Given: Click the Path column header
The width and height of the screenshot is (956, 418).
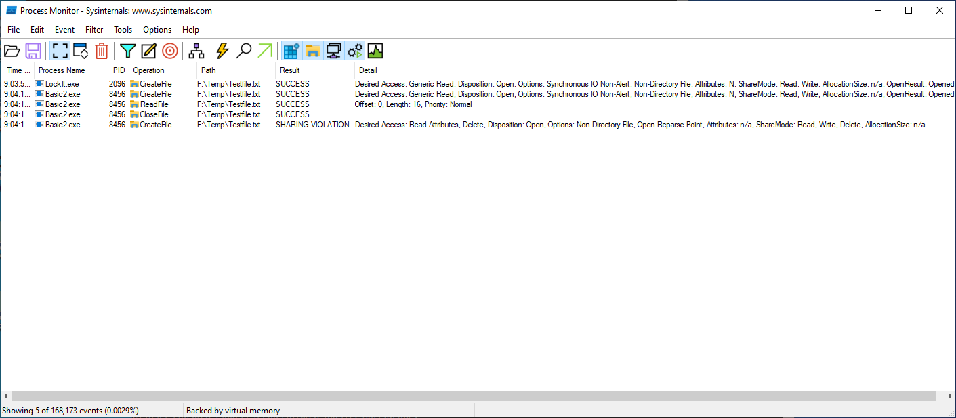Looking at the screenshot, I should 236,70.
